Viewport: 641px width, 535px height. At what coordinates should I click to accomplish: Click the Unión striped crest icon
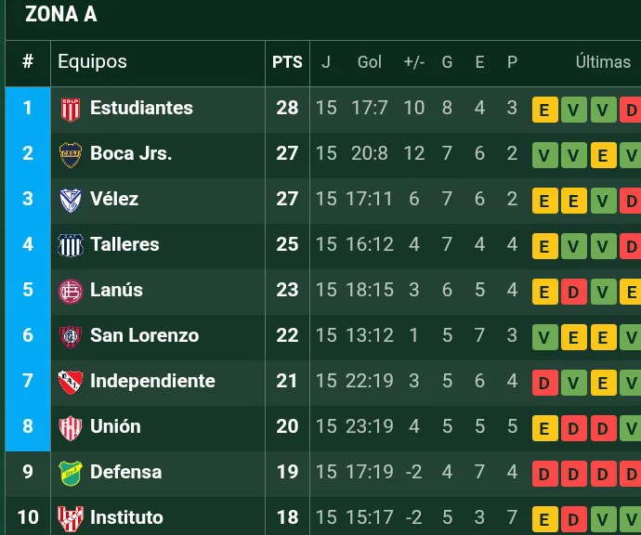pyautogui.click(x=71, y=428)
